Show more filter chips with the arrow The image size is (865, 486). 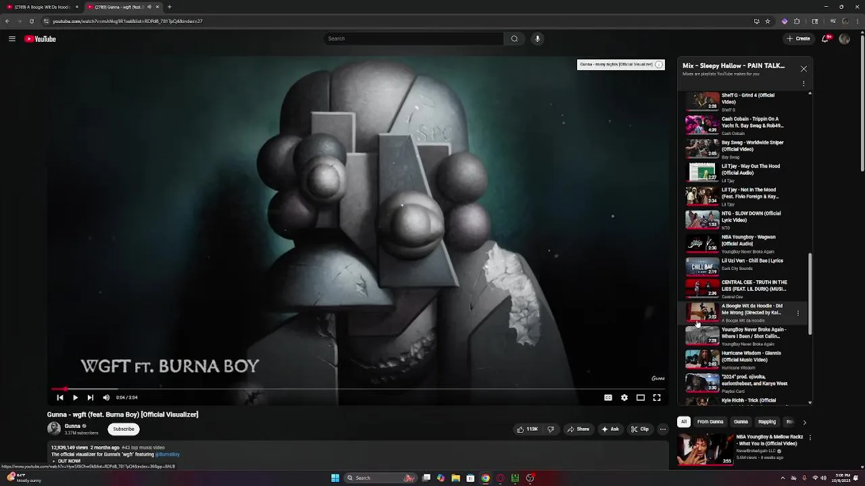(x=804, y=422)
